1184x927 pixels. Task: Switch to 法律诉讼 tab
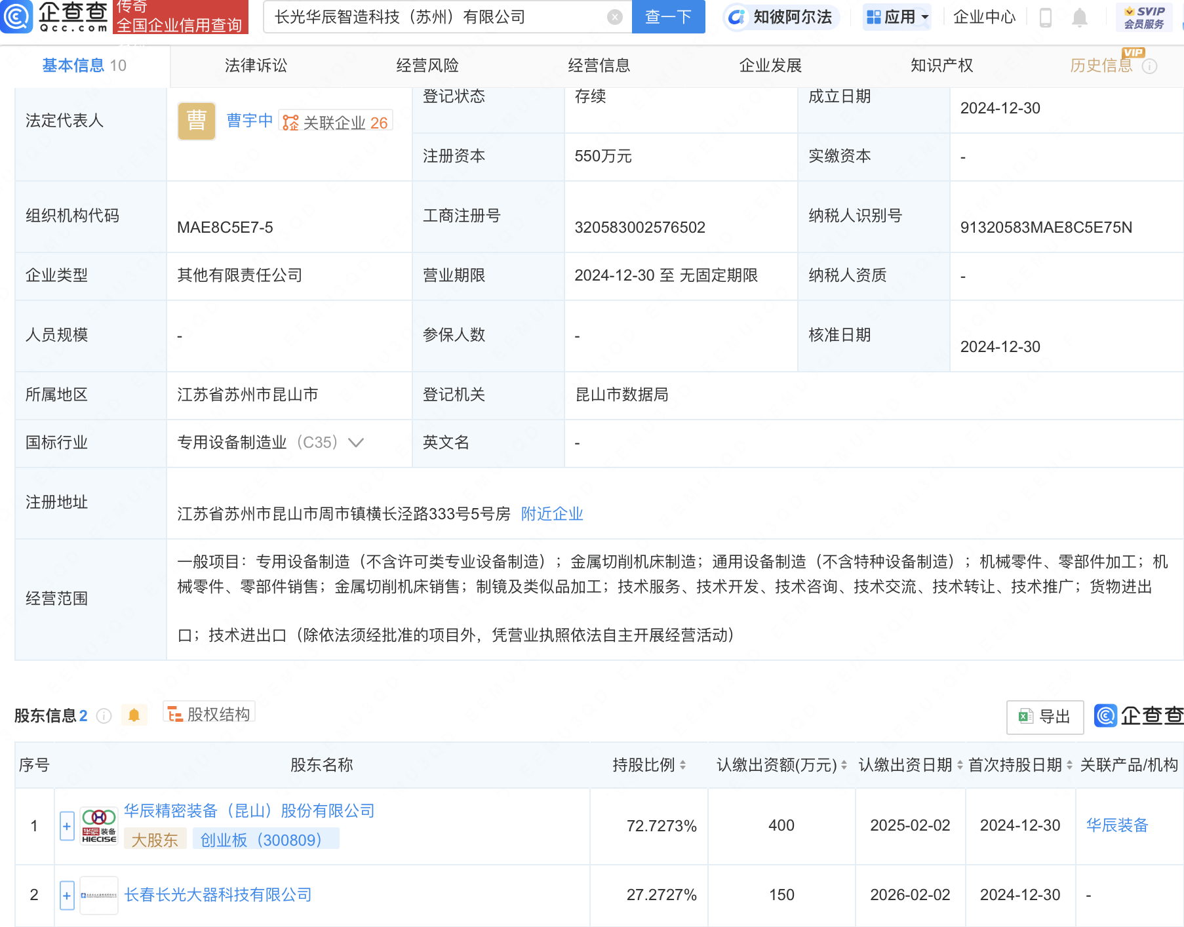coord(256,66)
